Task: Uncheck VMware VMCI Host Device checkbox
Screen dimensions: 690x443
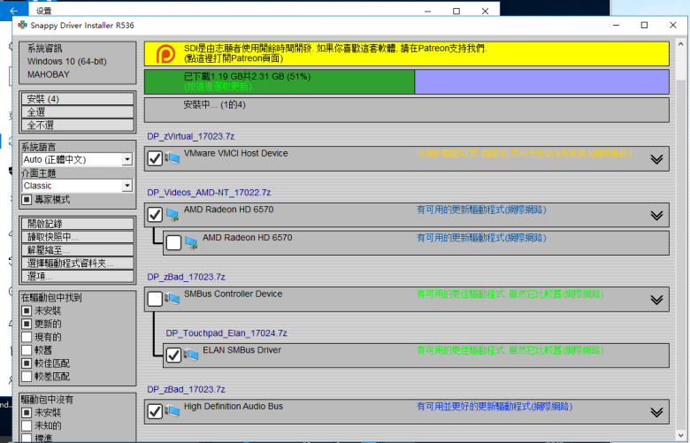Action: click(x=155, y=158)
